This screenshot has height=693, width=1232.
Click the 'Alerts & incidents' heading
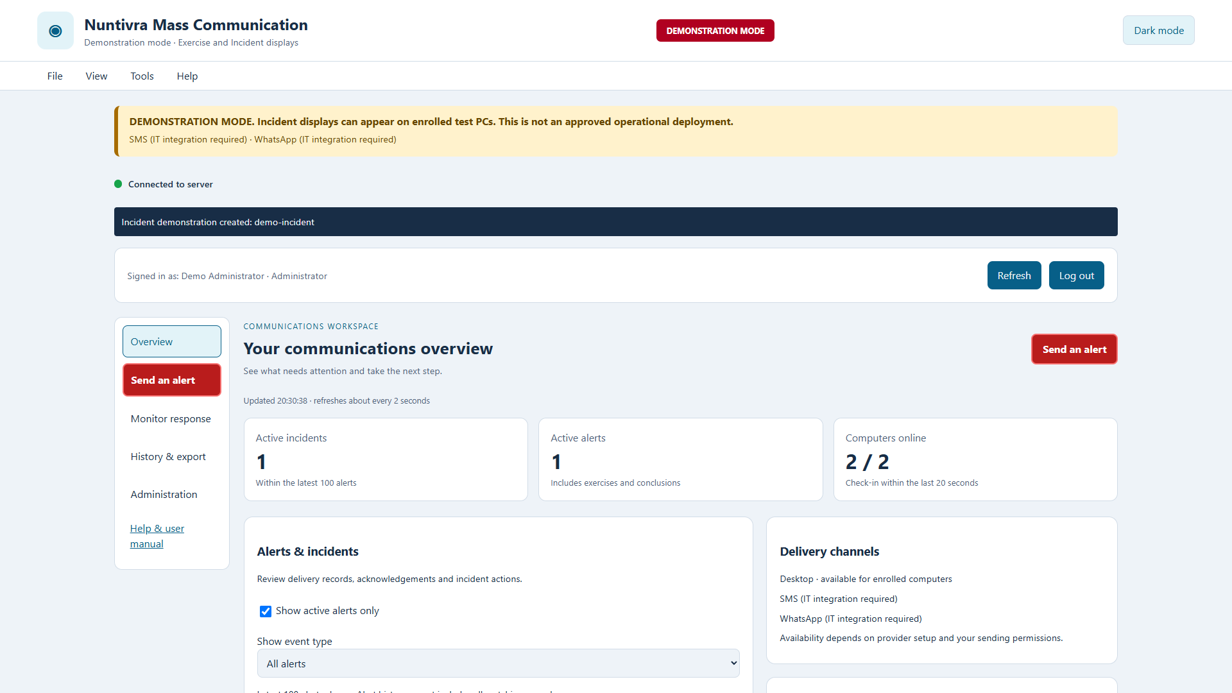tap(307, 551)
